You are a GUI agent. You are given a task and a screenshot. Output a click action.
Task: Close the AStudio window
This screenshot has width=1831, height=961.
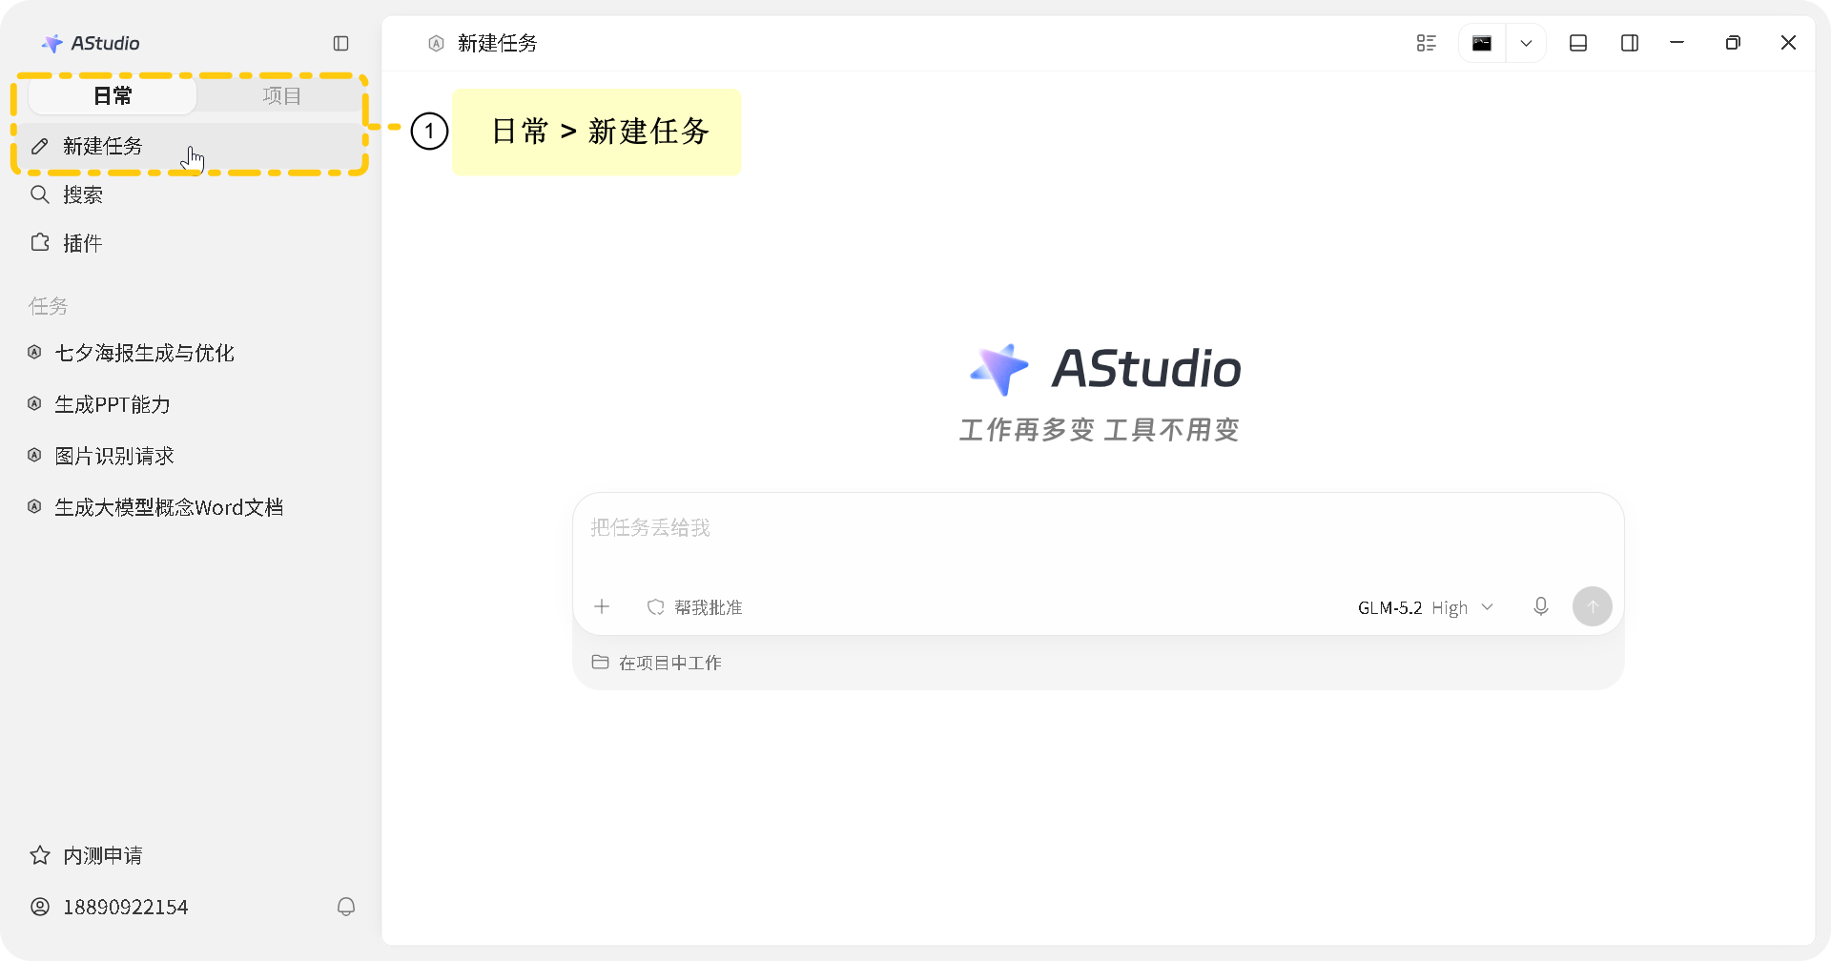pos(1788,43)
